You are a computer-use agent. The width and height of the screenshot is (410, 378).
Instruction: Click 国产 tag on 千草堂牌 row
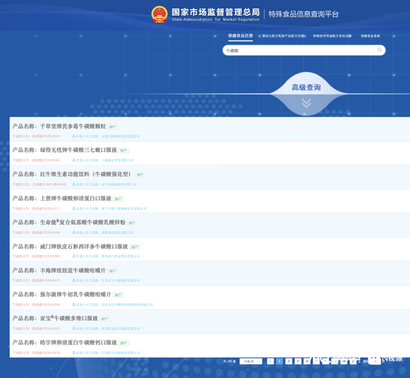113,127
